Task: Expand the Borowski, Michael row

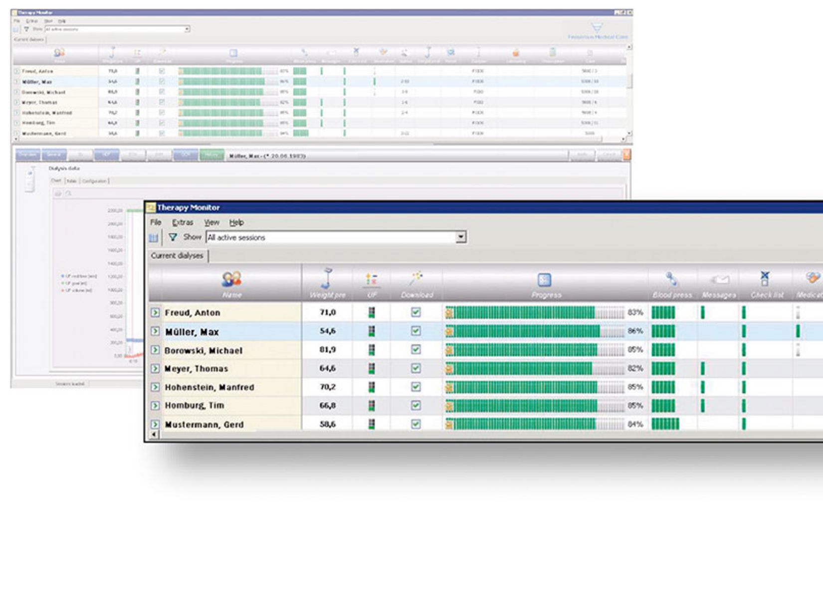Action: point(155,350)
